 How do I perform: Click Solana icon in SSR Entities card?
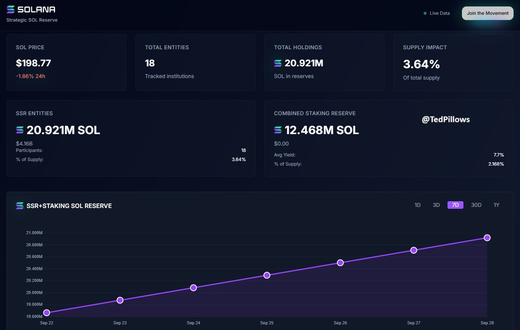[20, 130]
